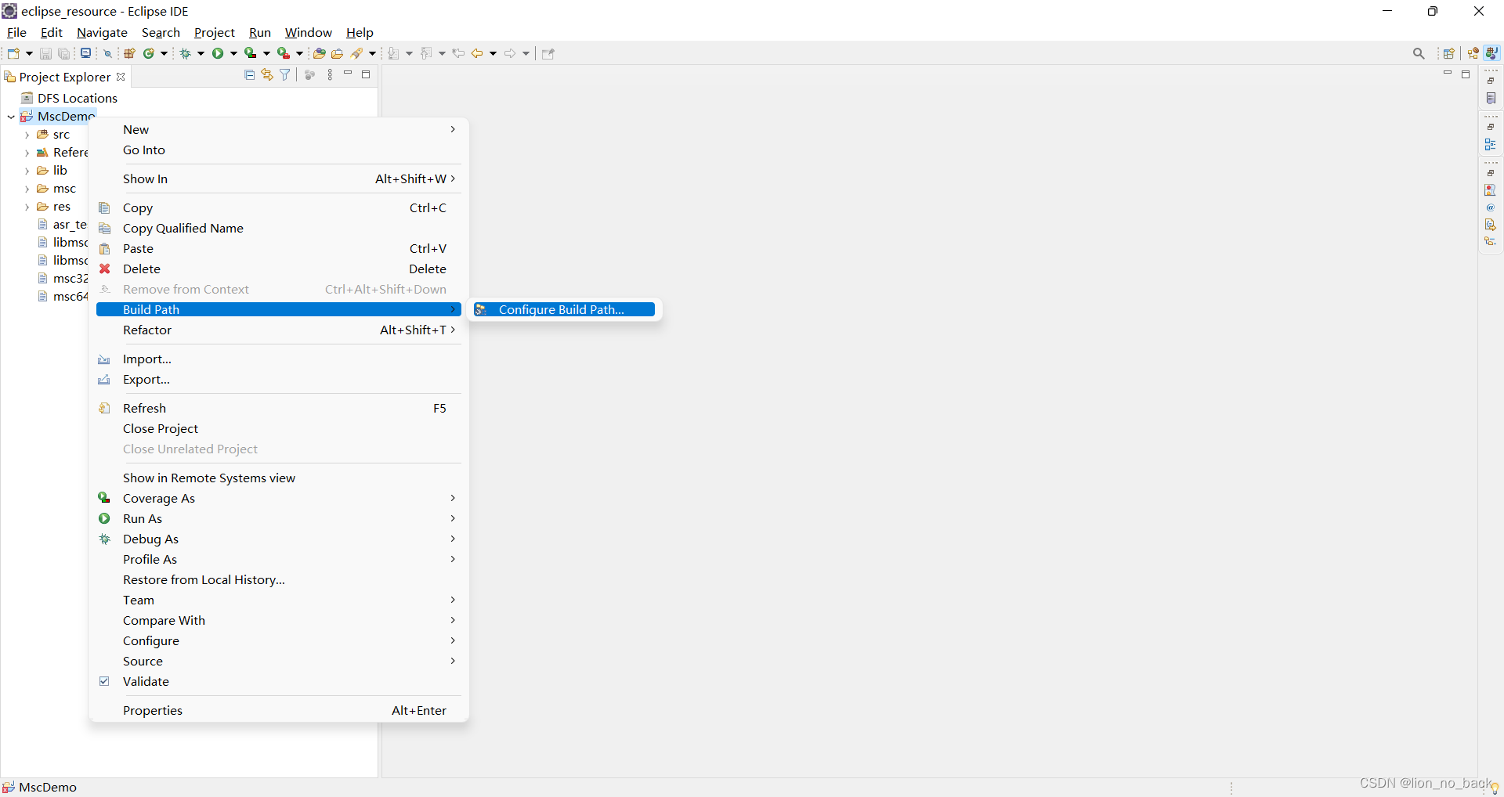The height and width of the screenshot is (797, 1504).
Task: Collapse All in Project Explorer
Action: (250, 74)
